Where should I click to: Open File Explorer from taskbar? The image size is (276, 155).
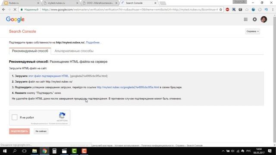tap(34, 151)
